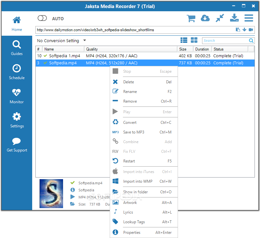Open the Settings sidebar section

(17, 120)
